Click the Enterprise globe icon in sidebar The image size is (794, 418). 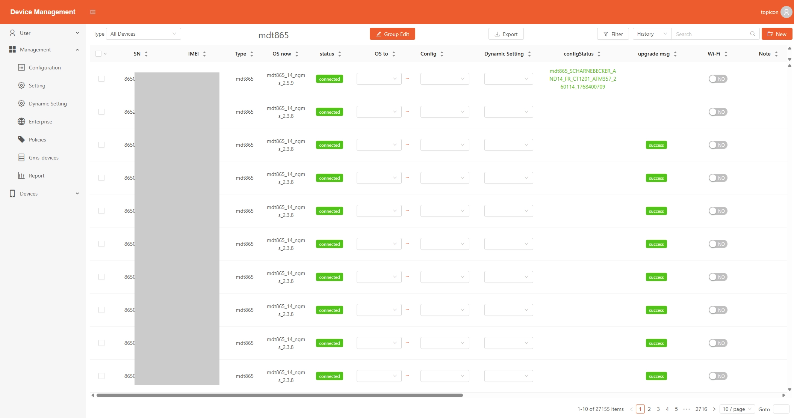coord(21,122)
